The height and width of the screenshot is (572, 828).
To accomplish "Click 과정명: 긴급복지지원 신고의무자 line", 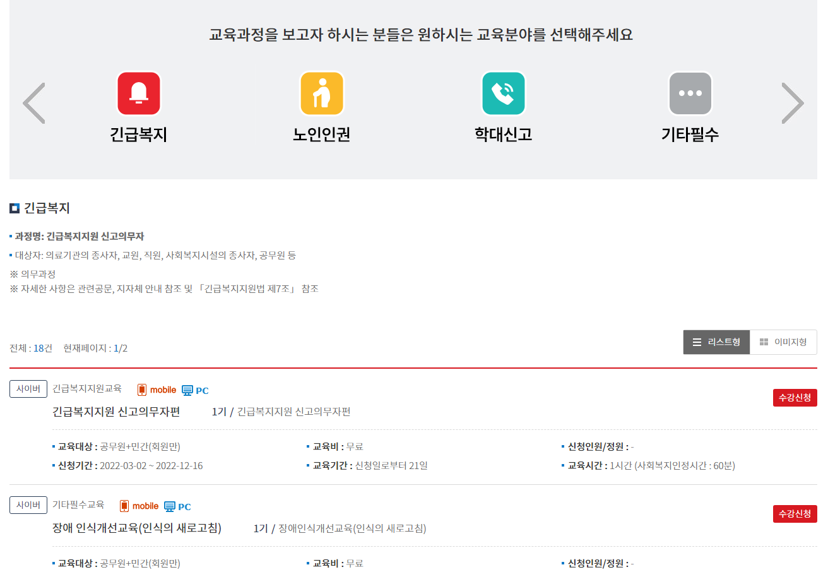I will [80, 237].
